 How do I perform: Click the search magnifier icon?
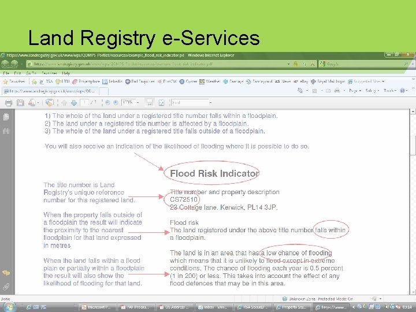(x=406, y=64)
